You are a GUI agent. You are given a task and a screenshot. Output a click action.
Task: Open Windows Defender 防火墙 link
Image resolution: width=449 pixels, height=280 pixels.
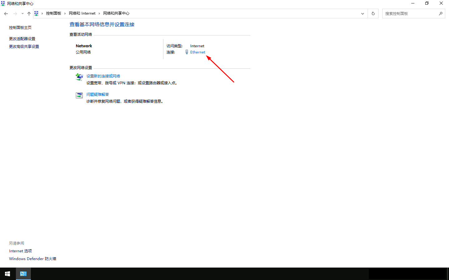click(x=32, y=259)
